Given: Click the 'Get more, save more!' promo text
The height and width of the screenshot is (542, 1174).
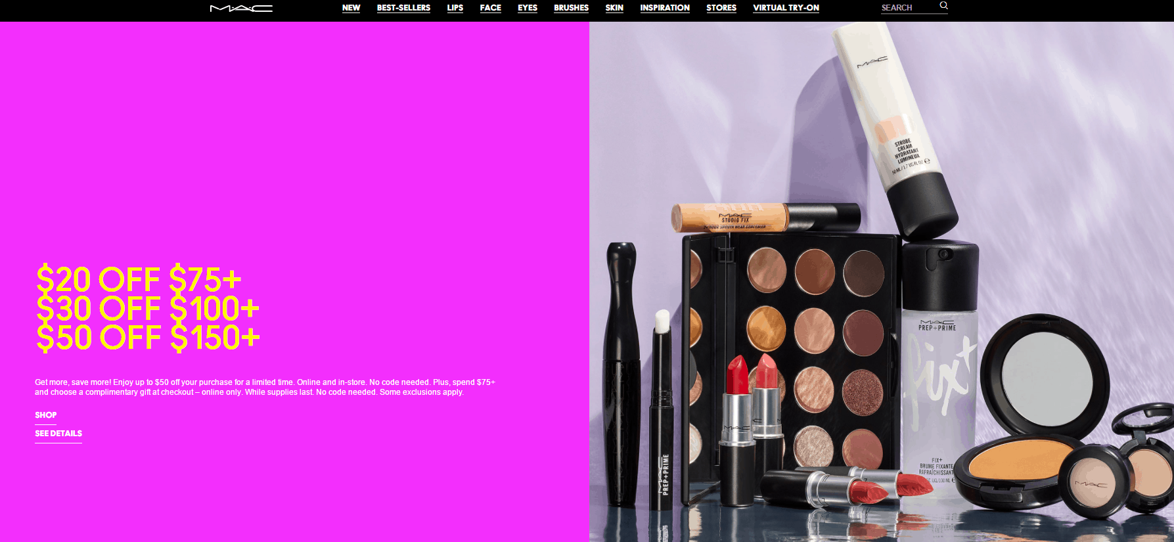Looking at the screenshot, I should [x=265, y=387].
